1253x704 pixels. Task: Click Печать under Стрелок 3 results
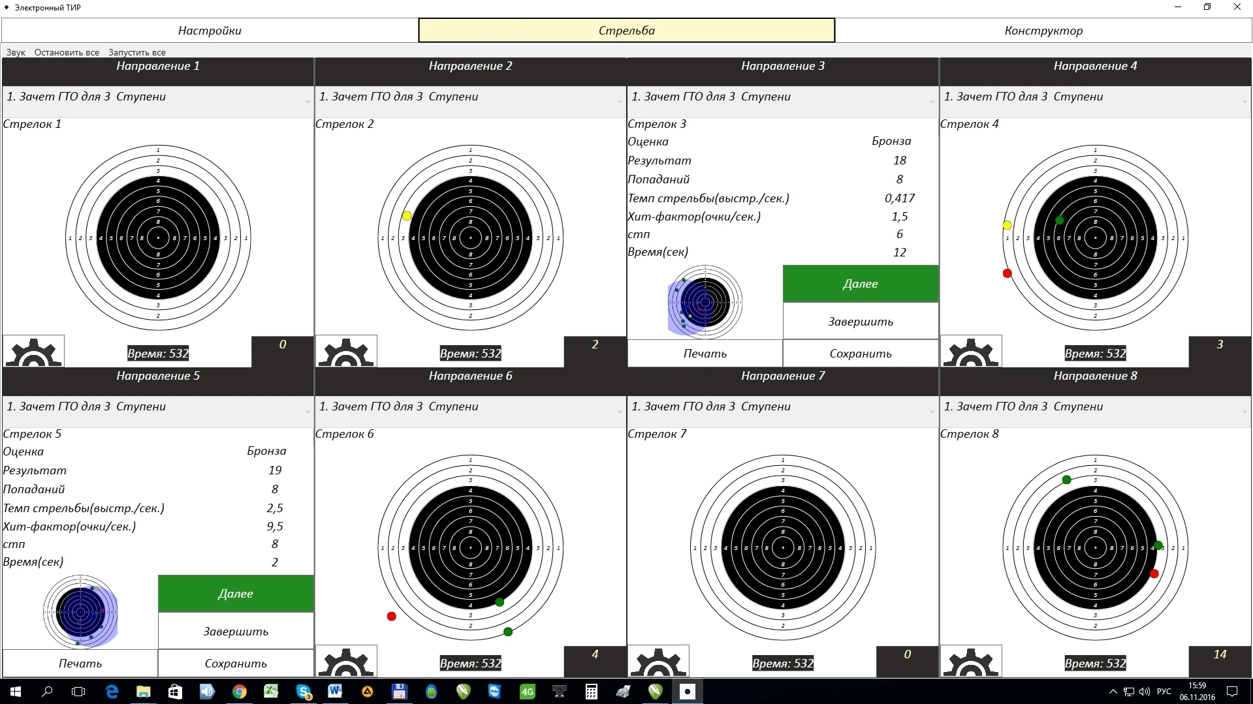(x=705, y=354)
